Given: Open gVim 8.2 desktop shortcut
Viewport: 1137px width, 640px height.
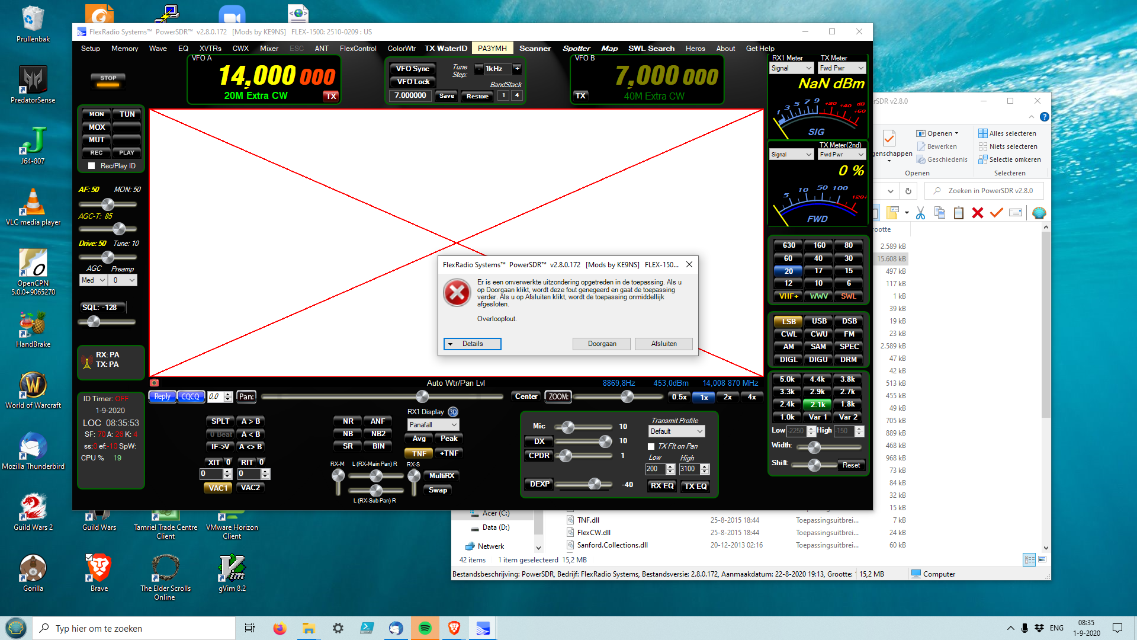Looking at the screenshot, I should tap(232, 573).
